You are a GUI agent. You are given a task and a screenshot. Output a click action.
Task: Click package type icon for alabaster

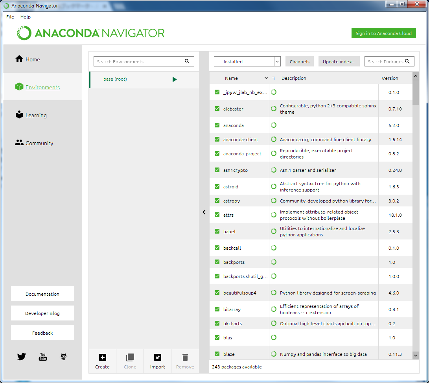pos(274,109)
